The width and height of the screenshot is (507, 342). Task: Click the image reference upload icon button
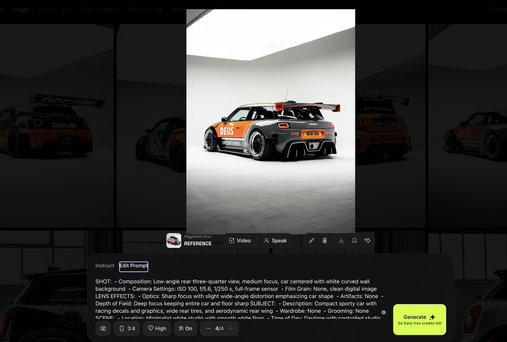[103, 328]
